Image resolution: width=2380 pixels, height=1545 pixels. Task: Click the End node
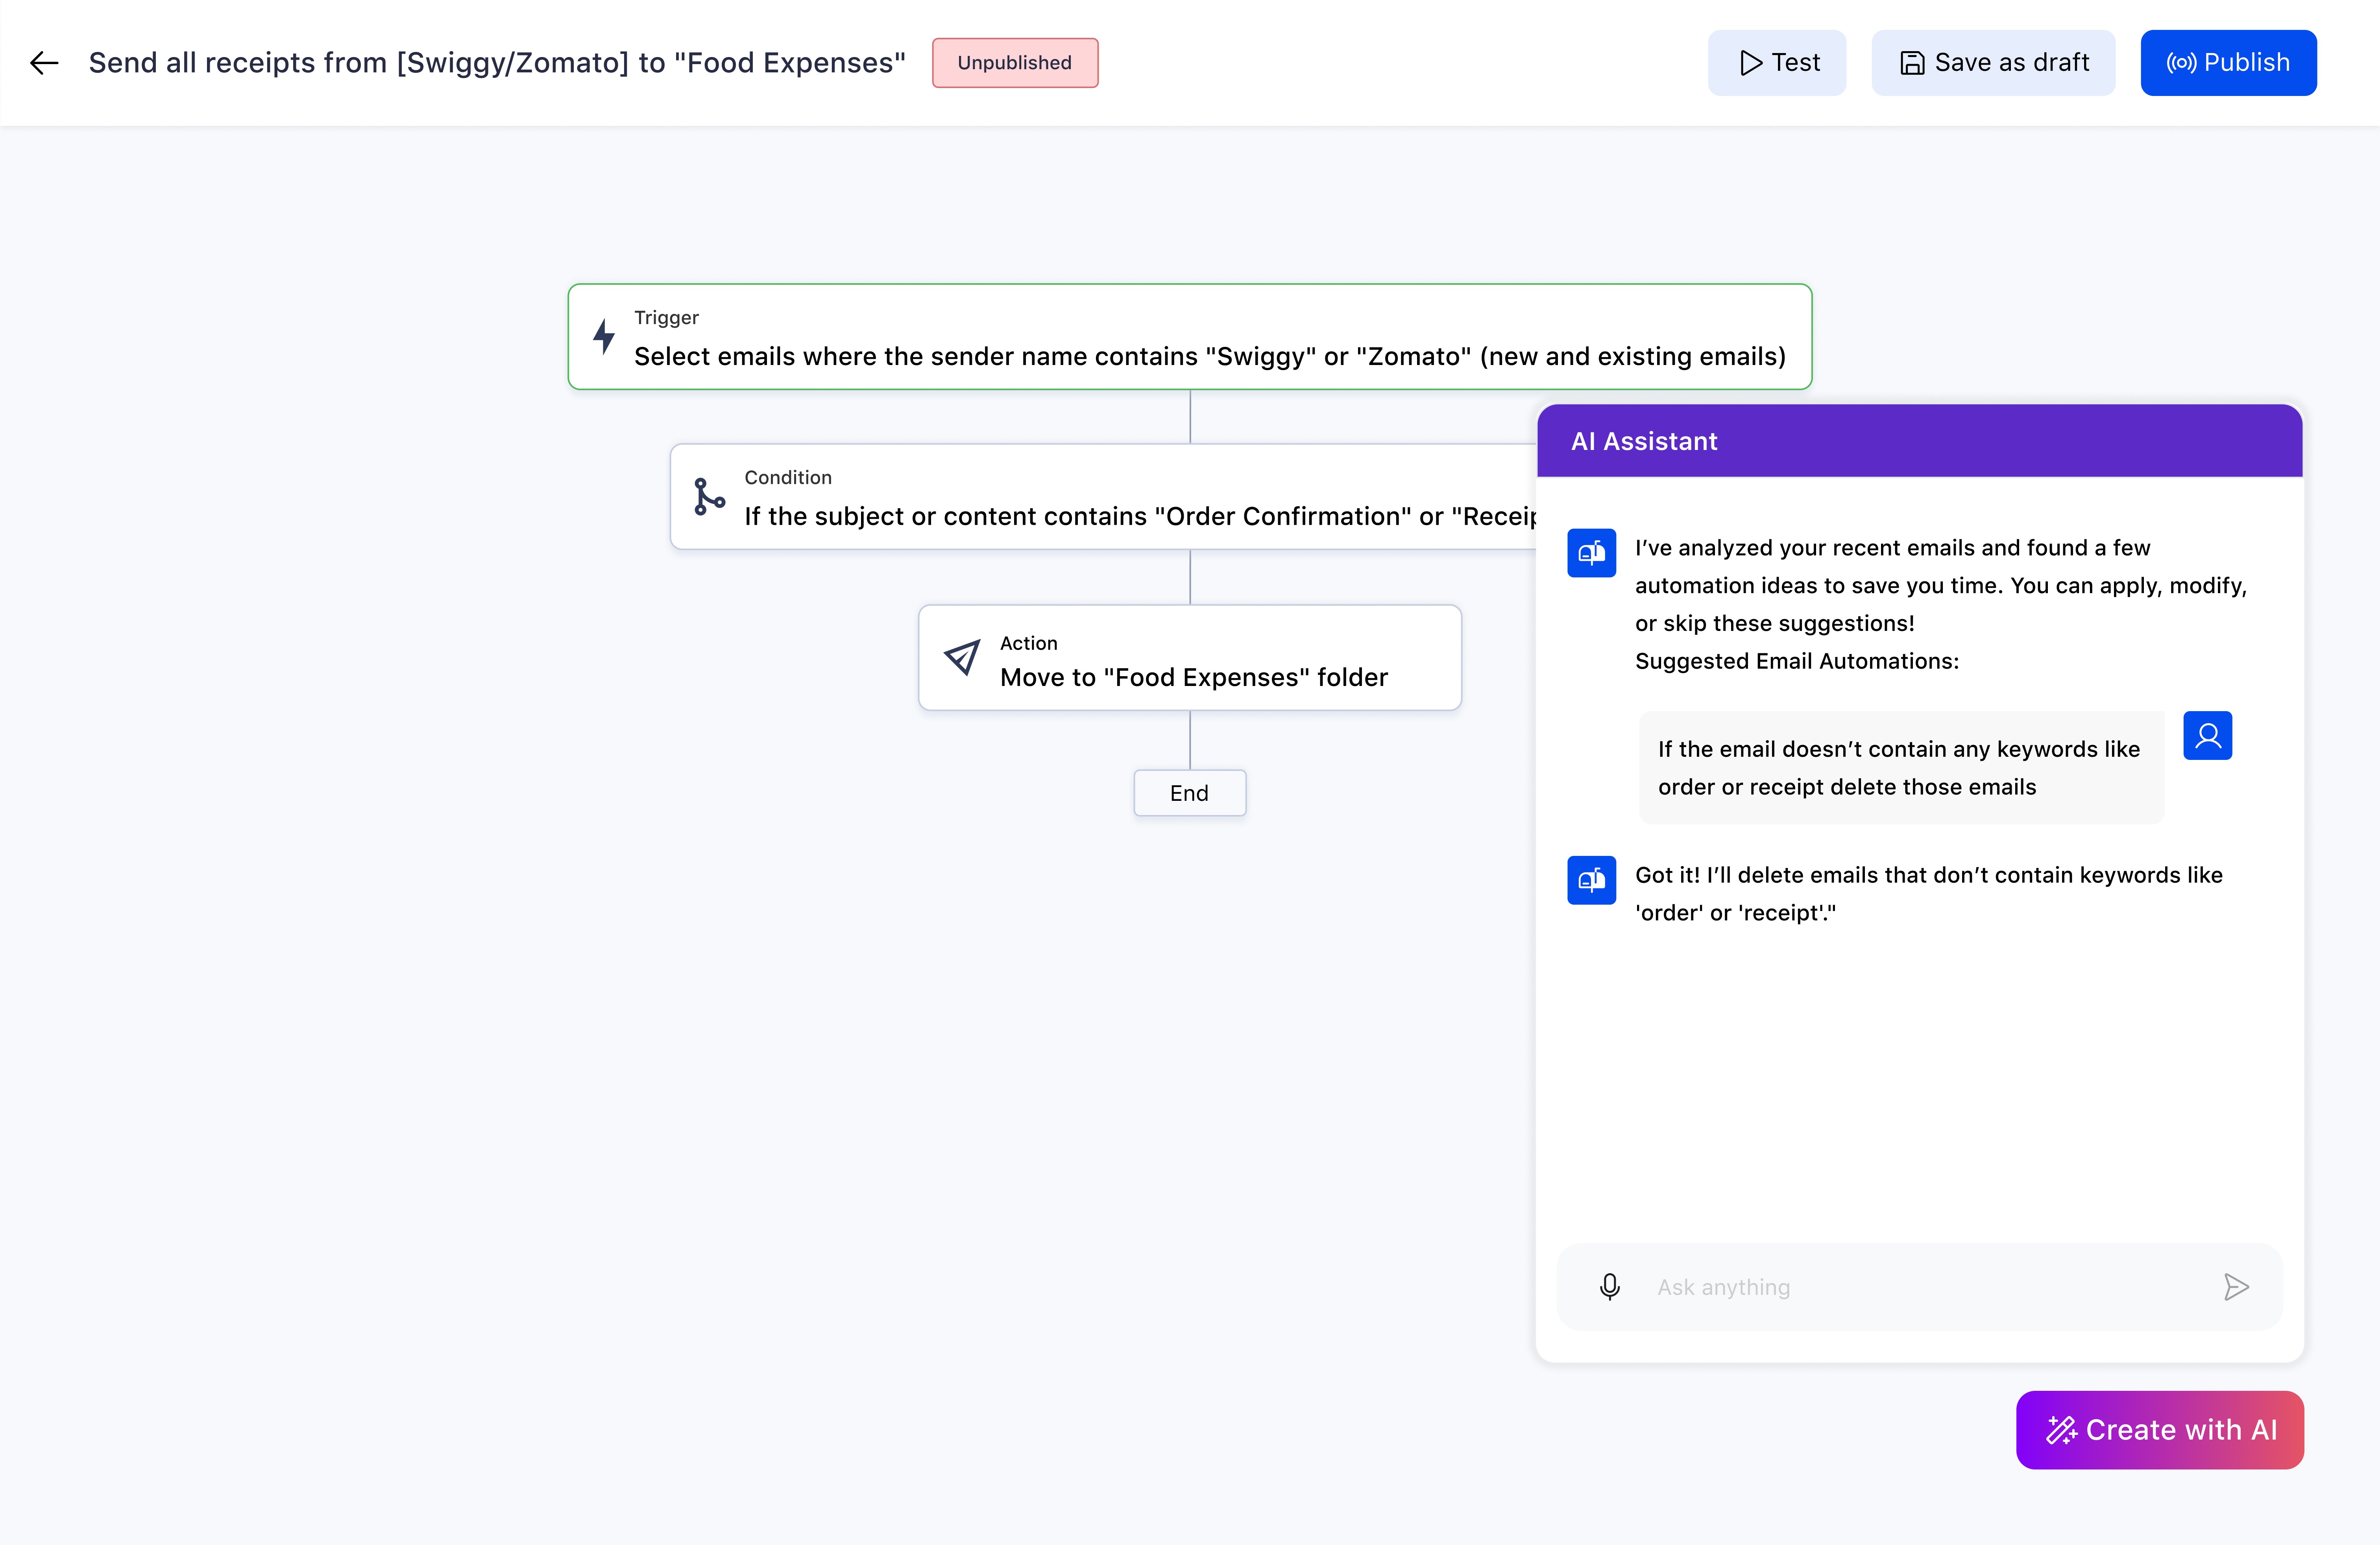1190,793
